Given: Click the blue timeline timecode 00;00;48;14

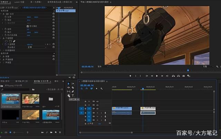Looking at the screenshot, I should pyautogui.click(x=87, y=85).
